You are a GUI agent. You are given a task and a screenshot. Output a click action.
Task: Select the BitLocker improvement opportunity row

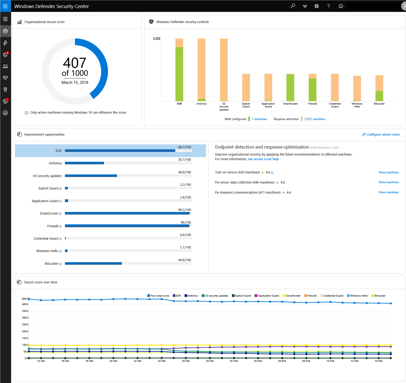pos(110,263)
